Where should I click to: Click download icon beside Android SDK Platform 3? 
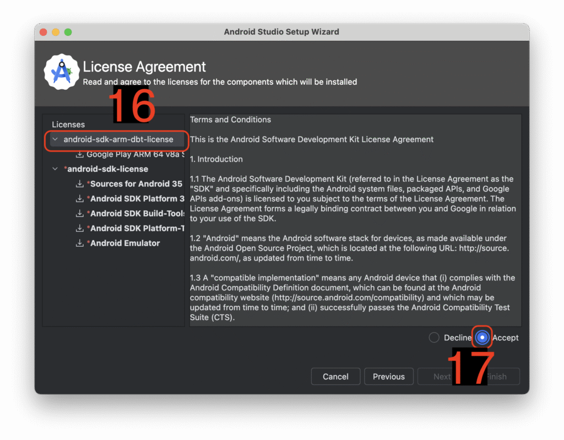pyautogui.click(x=79, y=199)
